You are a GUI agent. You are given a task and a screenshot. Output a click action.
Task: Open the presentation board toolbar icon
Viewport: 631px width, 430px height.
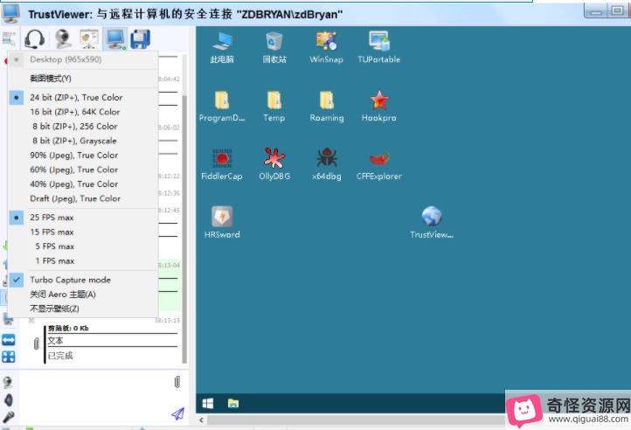pos(88,39)
